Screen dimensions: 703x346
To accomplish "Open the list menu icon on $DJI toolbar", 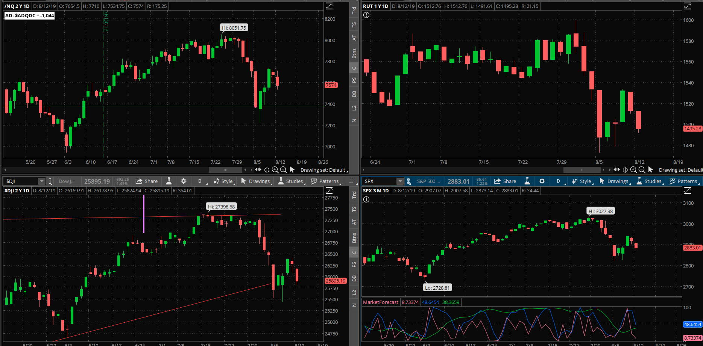I will (351, 181).
